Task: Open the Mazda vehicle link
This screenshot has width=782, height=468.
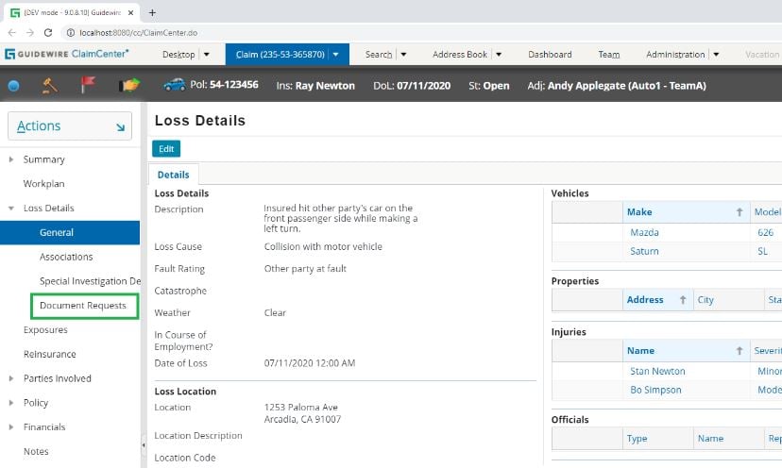Action: pos(644,232)
